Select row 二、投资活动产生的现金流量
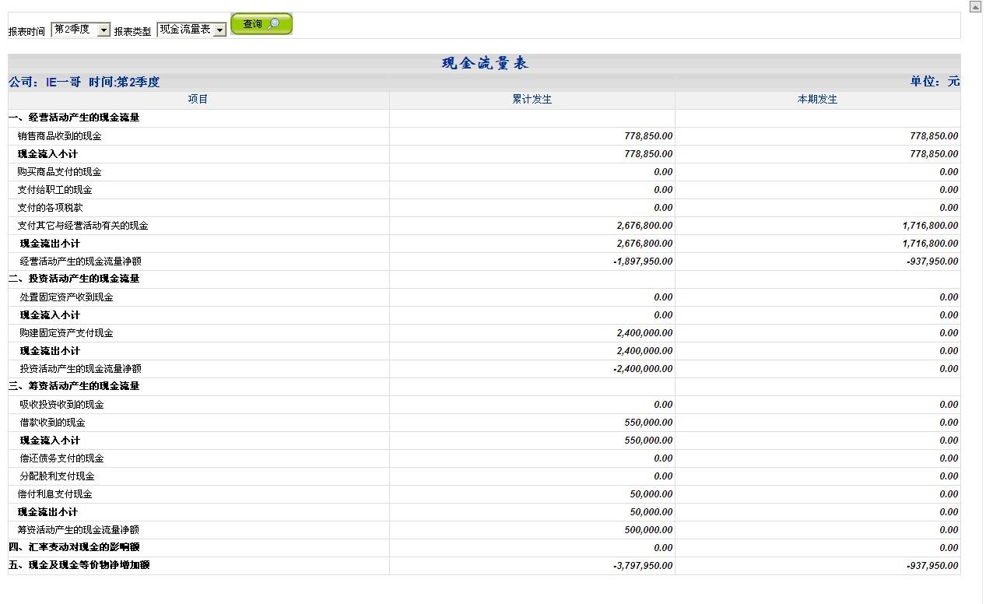The height and width of the screenshot is (604, 986). [484, 279]
